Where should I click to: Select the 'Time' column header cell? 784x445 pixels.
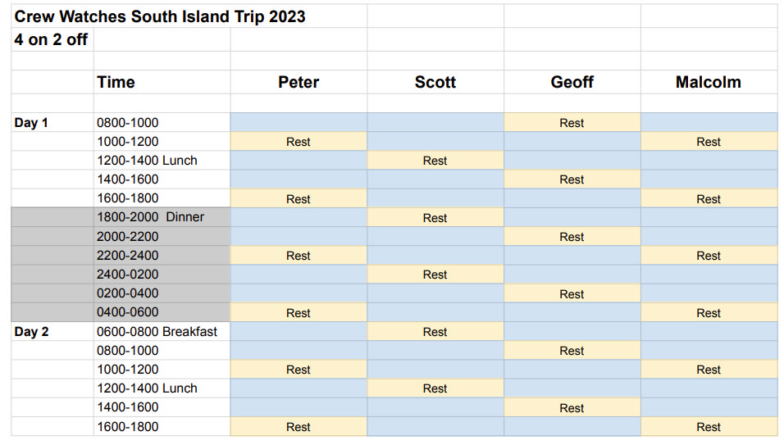pyautogui.click(x=116, y=82)
